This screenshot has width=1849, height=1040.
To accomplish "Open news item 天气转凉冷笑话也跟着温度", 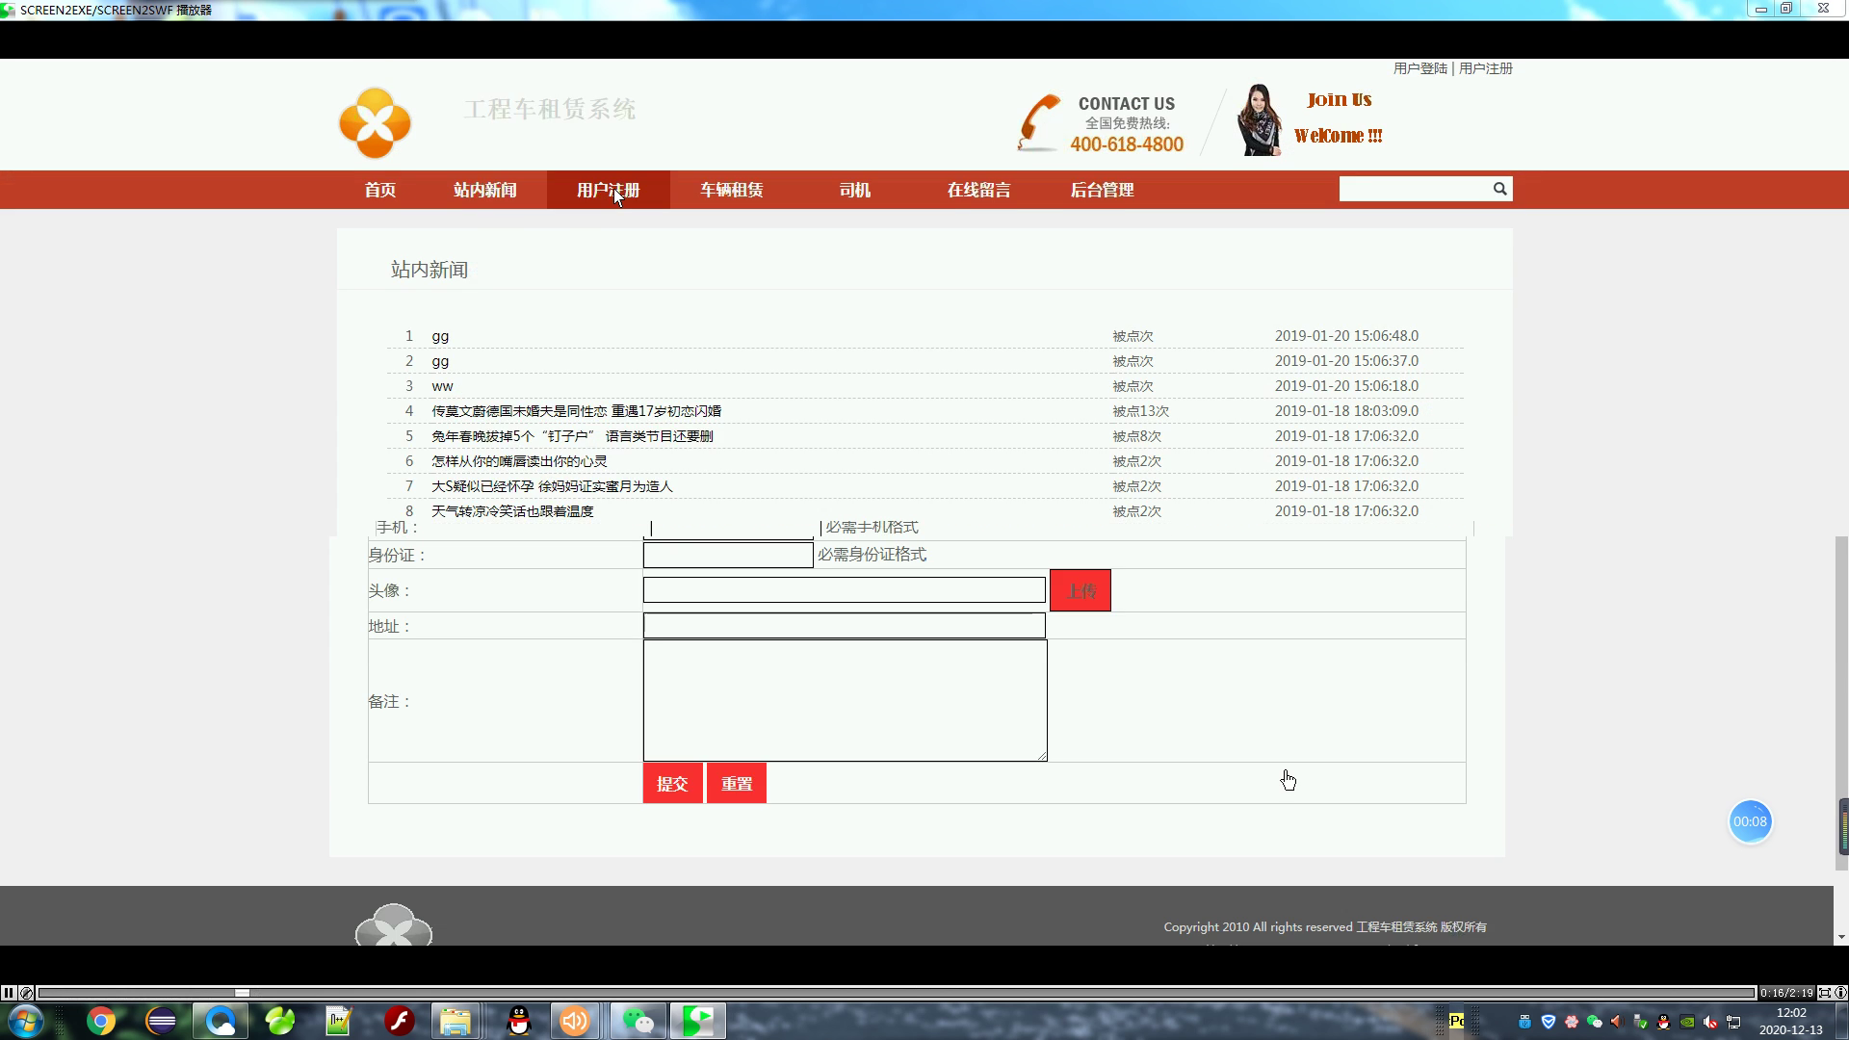I will click(512, 511).
